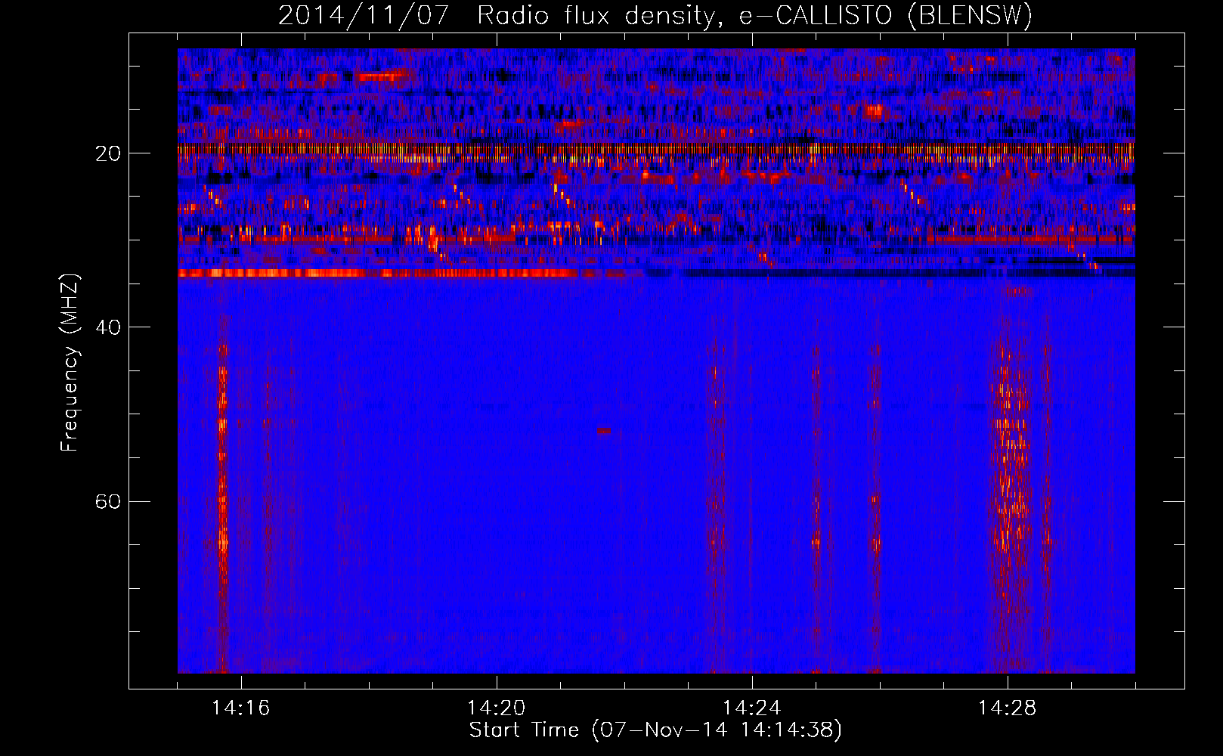Click the plot title with date 2014/11/07
This screenshot has width=1223, height=756.
655,15
